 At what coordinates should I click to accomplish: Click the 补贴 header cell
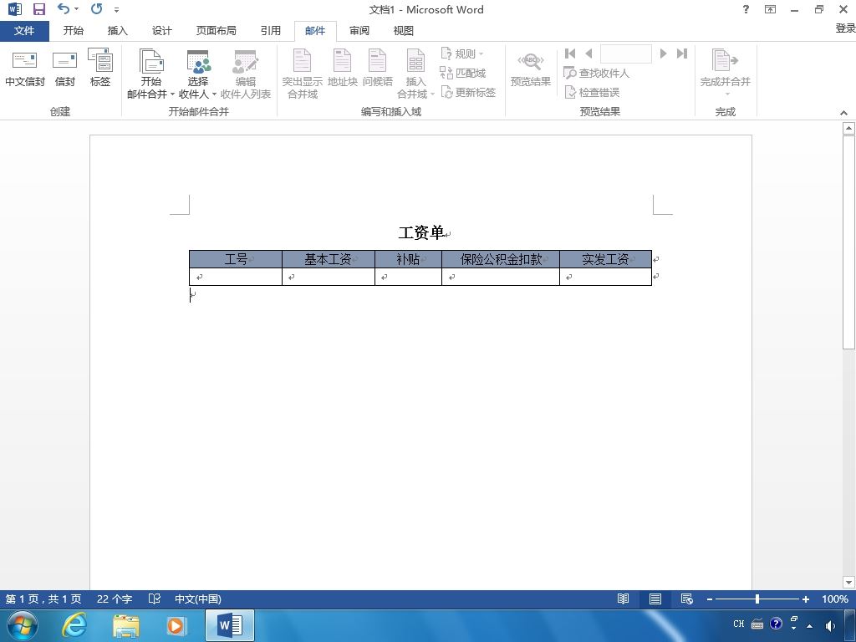coord(408,259)
